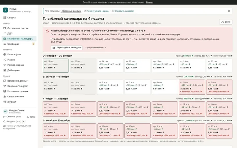
Task: Click the Маржа percent icon
Action: pyautogui.click(x=5, y=60)
